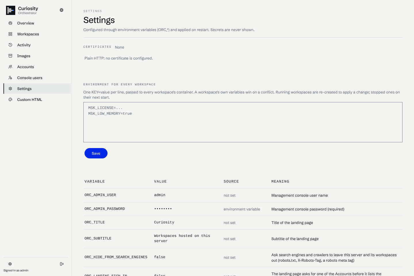The width and height of the screenshot is (414, 276).
Task: Open Console users page
Action: pyautogui.click(x=37, y=78)
